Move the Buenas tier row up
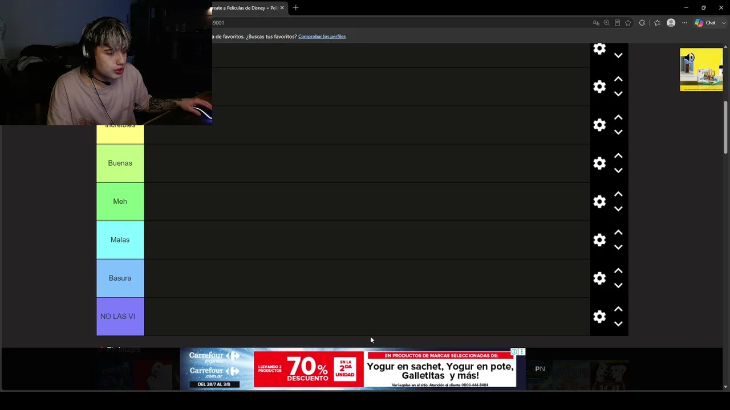 pos(618,155)
